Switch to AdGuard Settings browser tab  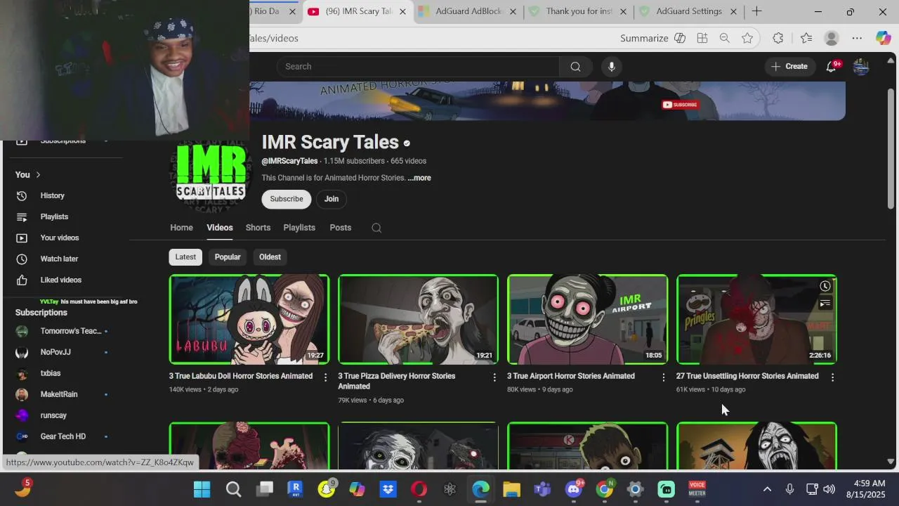[688, 11]
